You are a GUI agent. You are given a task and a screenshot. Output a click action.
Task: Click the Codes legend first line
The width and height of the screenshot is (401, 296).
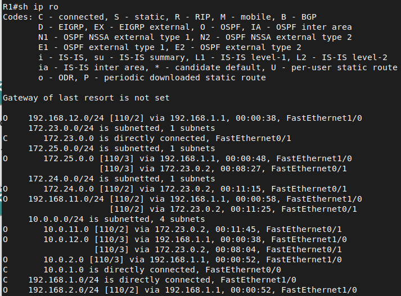[x=160, y=17]
